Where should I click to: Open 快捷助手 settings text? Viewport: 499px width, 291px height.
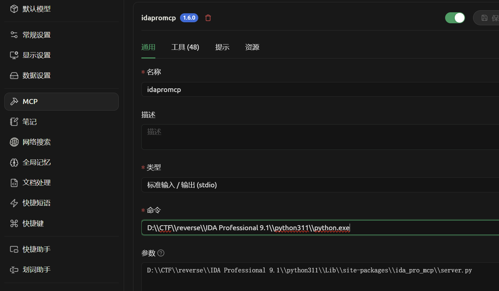[x=37, y=249]
